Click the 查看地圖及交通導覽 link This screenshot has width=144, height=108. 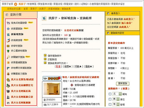point(85,85)
